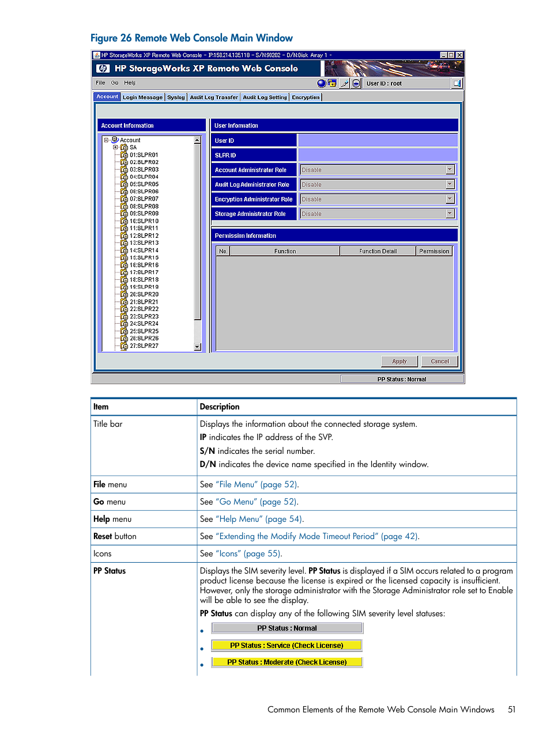Click the icon beside 11:SLPR11
Image resolution: width=550 pixels, height=732 pixels.
[x=124, y=228]
